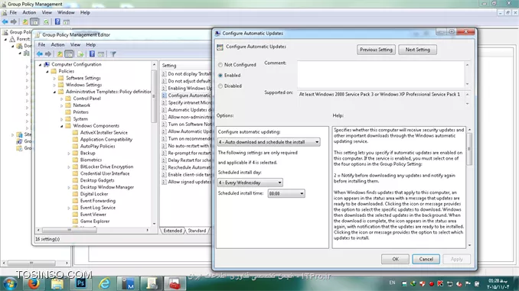
Task: Click the Previous Setting button
Action: tap(376, 50)
